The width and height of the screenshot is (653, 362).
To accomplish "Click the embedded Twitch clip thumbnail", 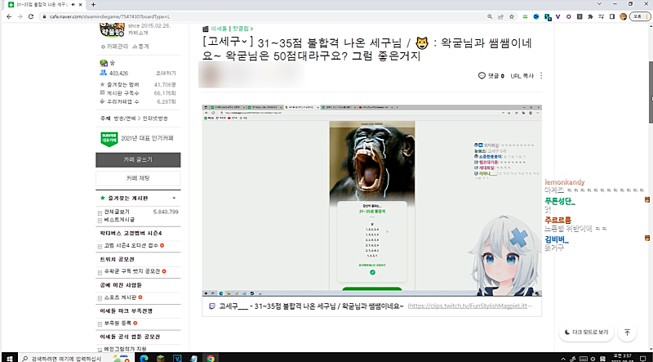I will pyautogui.click(x=371, y=199).
